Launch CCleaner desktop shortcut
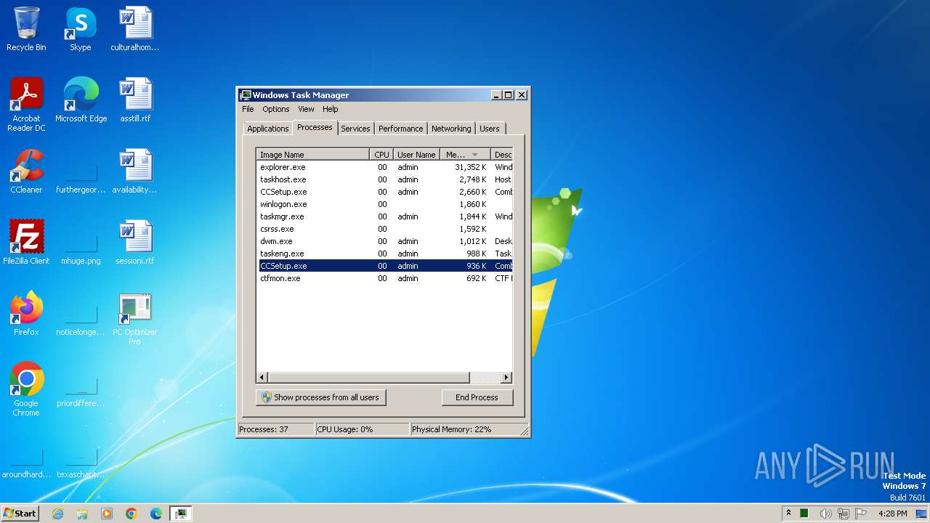Viewport: 930px width, 523px height. pos(26,171)
